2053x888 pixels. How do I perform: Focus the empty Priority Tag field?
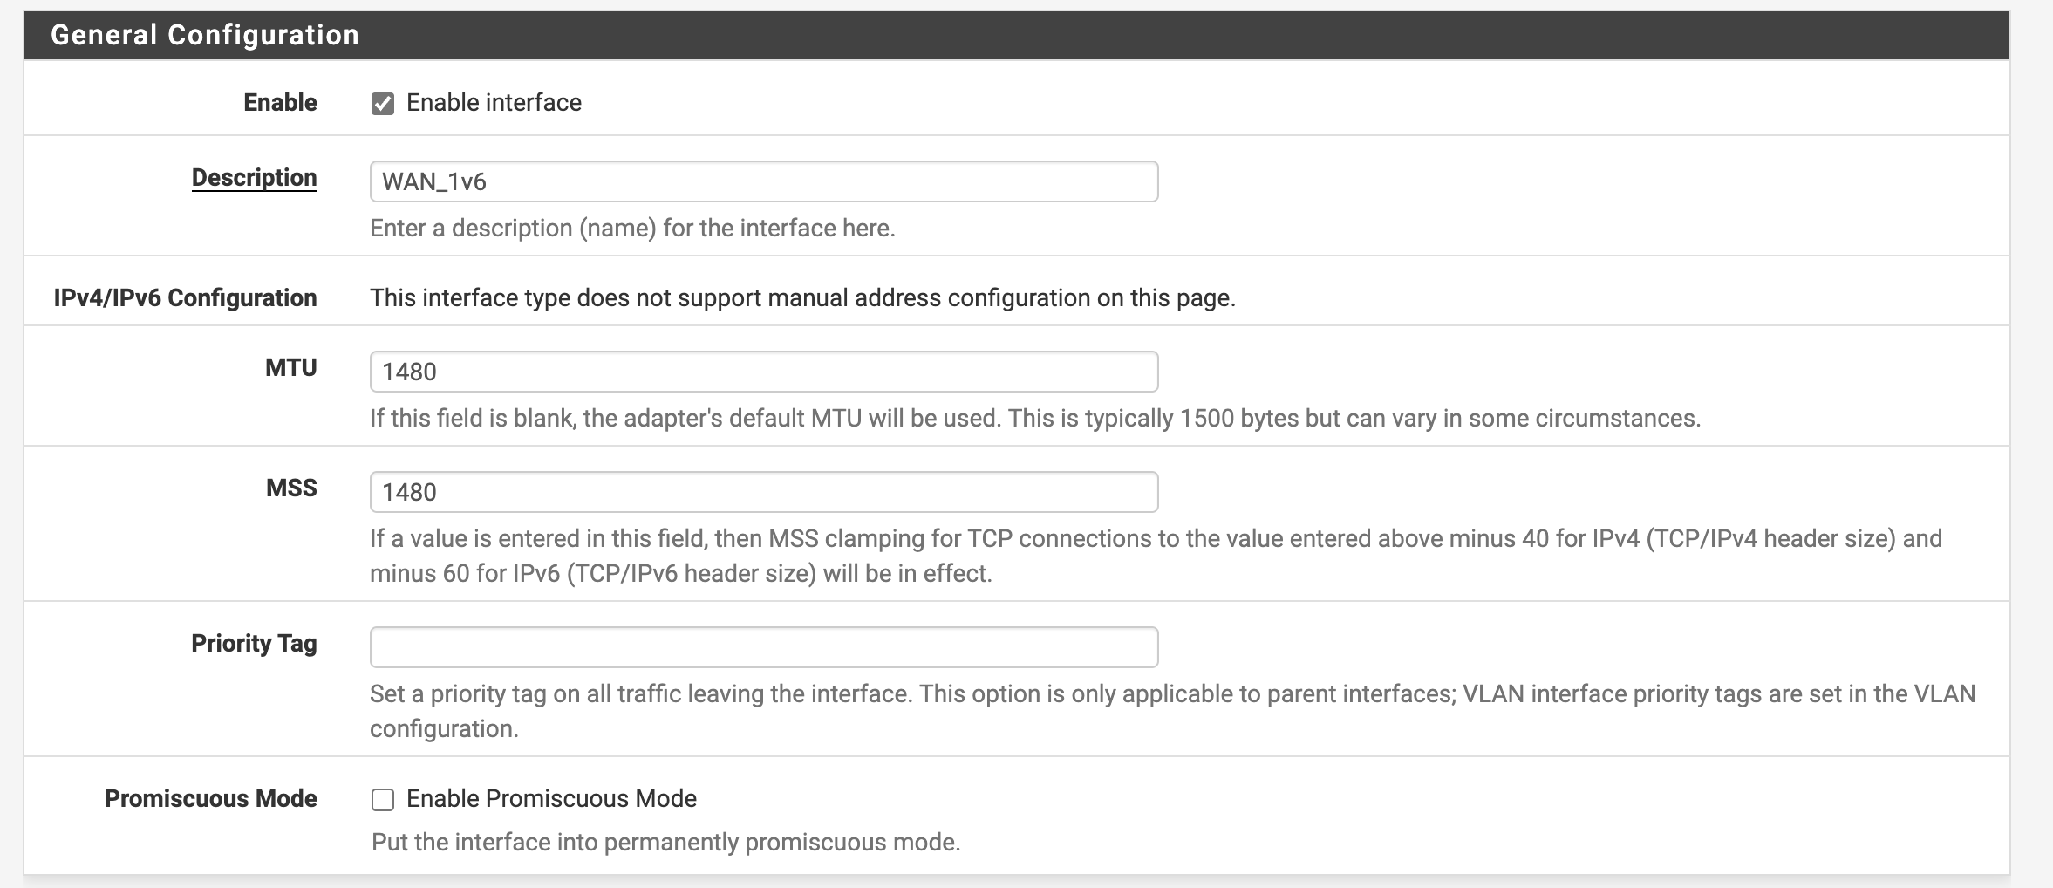[x=763, y=647]
